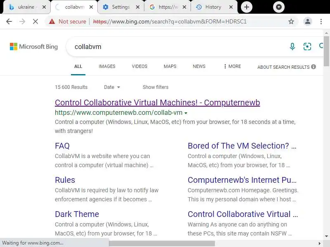Close the Settings tab

[x=138, y=7]
